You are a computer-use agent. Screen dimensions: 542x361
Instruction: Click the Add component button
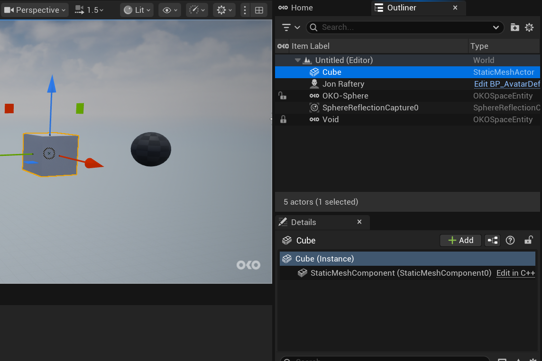point(460,241)
